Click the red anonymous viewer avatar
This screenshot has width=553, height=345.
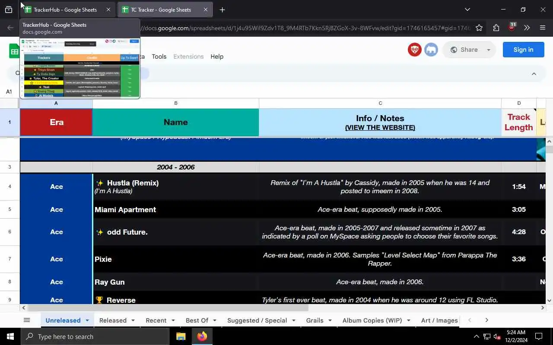(415, 50)
